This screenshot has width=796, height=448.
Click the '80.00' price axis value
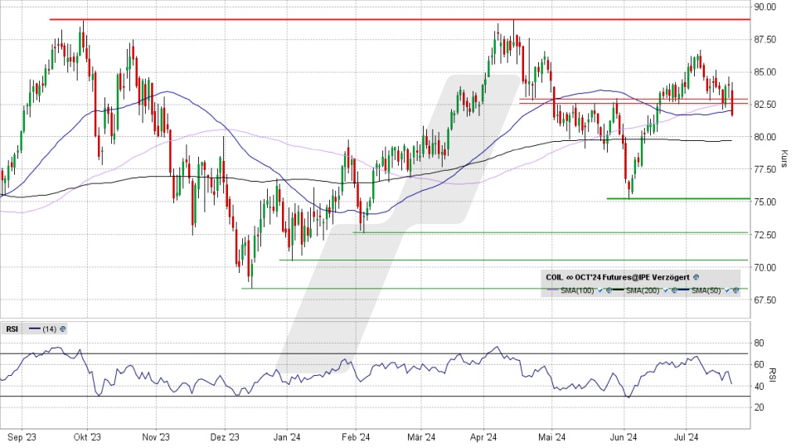(765, 137)
